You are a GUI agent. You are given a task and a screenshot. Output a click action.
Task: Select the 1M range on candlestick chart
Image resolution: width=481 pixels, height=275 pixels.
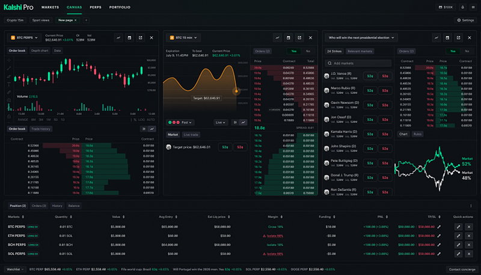click(49, 120)
